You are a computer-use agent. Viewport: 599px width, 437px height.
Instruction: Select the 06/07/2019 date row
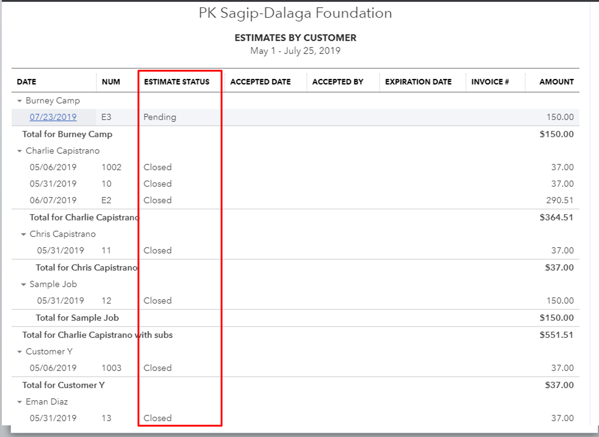pos(53,200)
